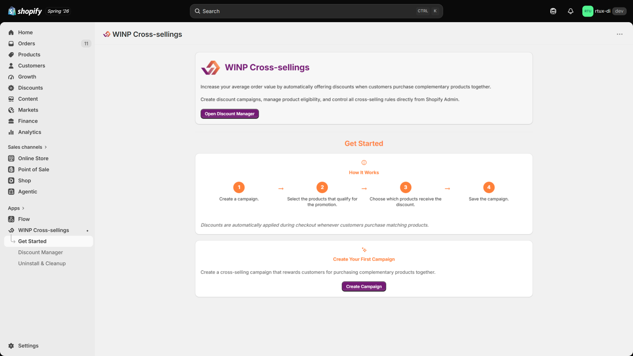This screenshot has height=356, width=633.
Task: Click the info icon above How It Works
Action: pos(364,163)
